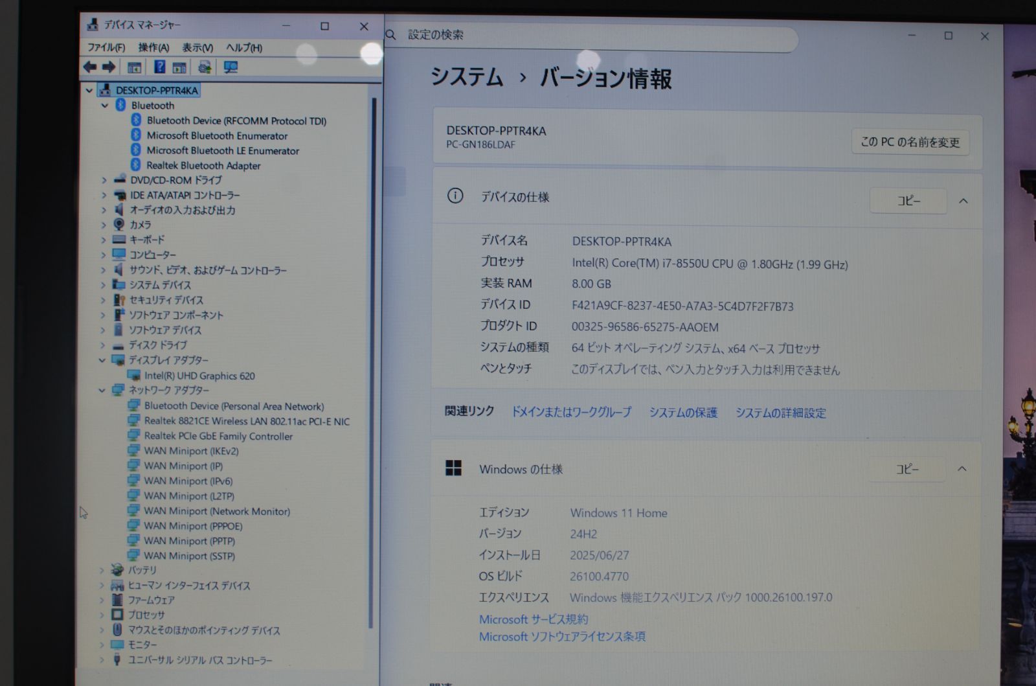Copy Windows specifications with コピー button
The width and height of the screenshot is (1036, 686).
907,469
